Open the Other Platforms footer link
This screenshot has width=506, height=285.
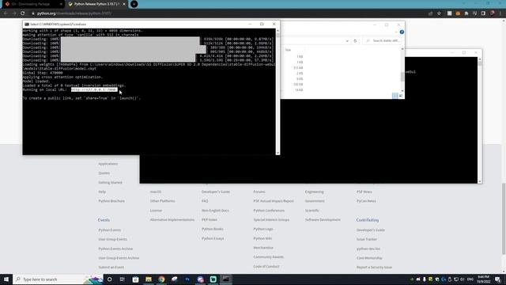click(162, 201)
